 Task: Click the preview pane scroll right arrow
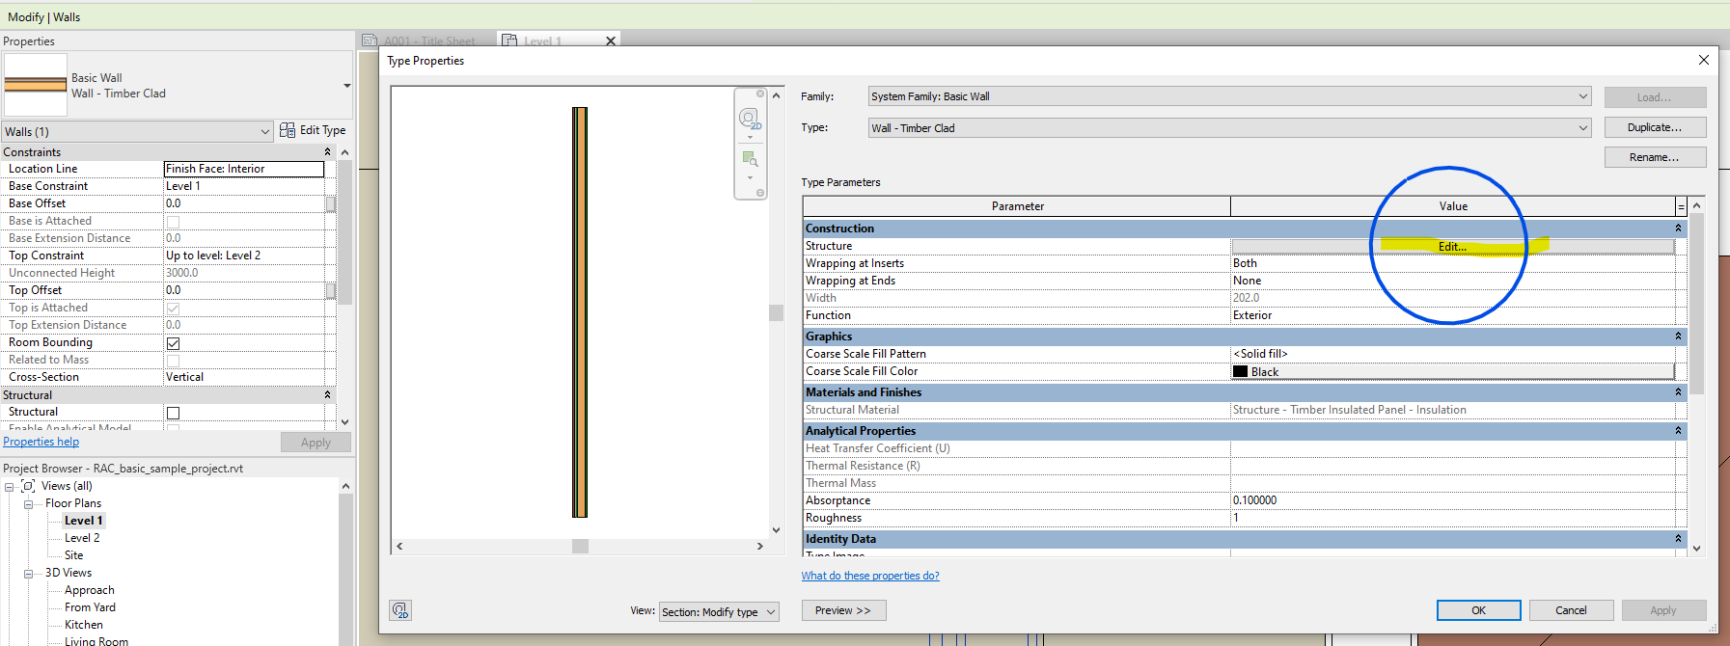[x=760, y=546]
